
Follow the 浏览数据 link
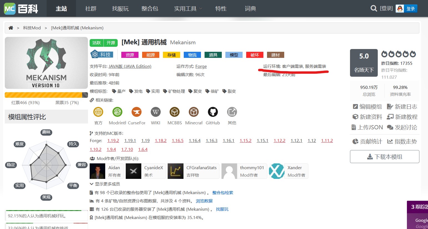coord(204,201)
